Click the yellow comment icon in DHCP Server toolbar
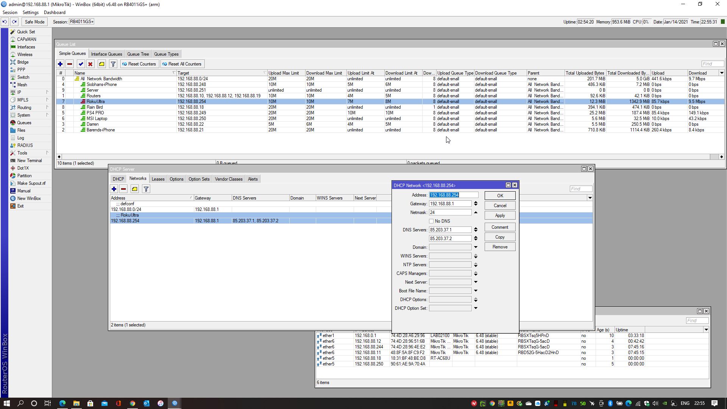727x409 pixels. click(x=134, y=189)
